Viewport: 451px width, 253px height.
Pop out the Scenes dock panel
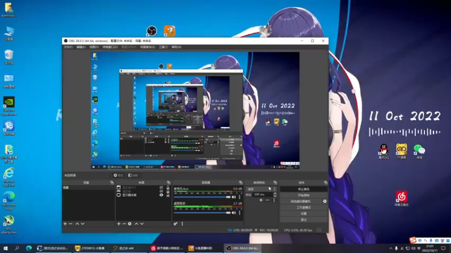click(112, 183)
